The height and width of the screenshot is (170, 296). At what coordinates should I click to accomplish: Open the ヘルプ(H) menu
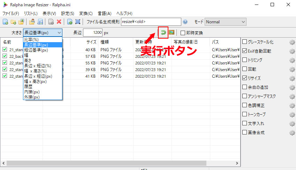click(124, 13)
